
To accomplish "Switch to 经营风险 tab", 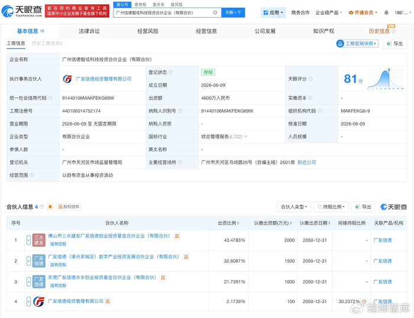I will (x=148, y=31).
